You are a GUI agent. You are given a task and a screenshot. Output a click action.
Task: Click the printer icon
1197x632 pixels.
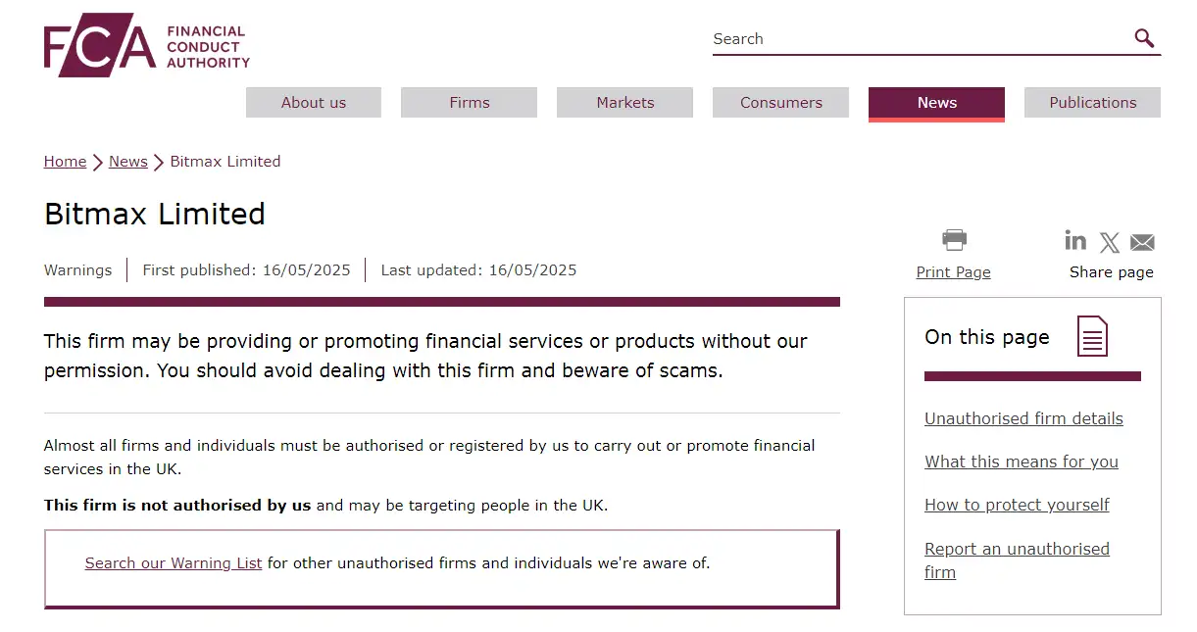tap(954, 240)
